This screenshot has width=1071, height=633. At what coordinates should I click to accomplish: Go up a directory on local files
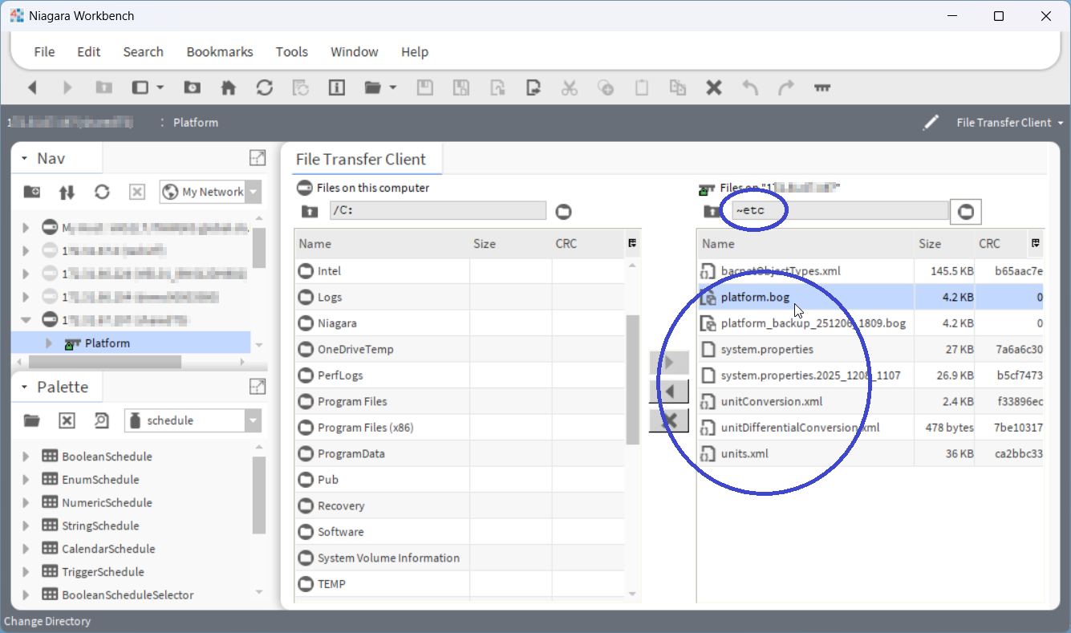309,211
